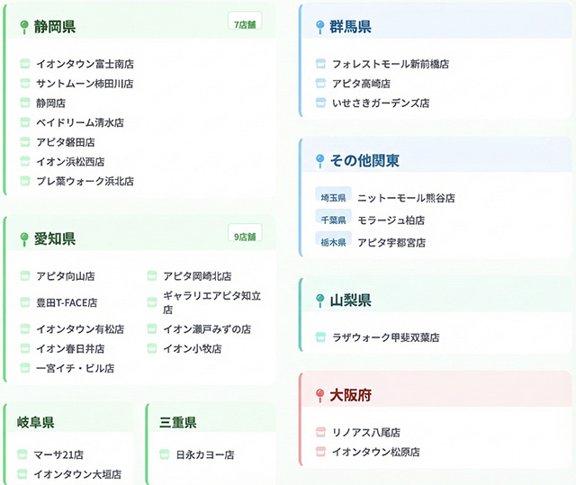Open the 豊田T-FACE店 store link
576x485 pixels.
(x=66, y=302)
